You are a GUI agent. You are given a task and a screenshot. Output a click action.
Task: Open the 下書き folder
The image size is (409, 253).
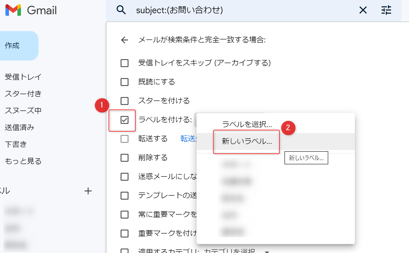[x=16, y=144]
